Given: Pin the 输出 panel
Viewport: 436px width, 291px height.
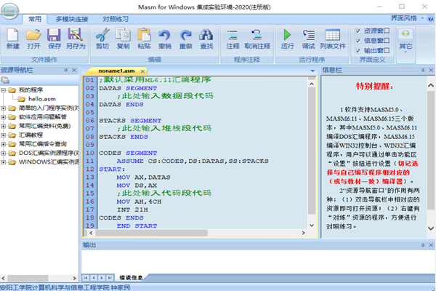Looking at the screenshot, I should (x=423, y=245).
